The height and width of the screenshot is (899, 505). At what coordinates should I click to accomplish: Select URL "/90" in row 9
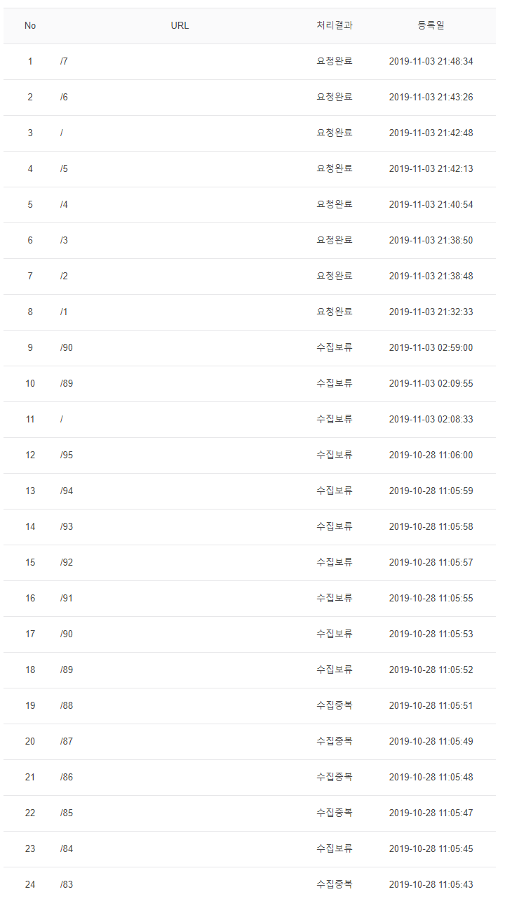point(66,347)
